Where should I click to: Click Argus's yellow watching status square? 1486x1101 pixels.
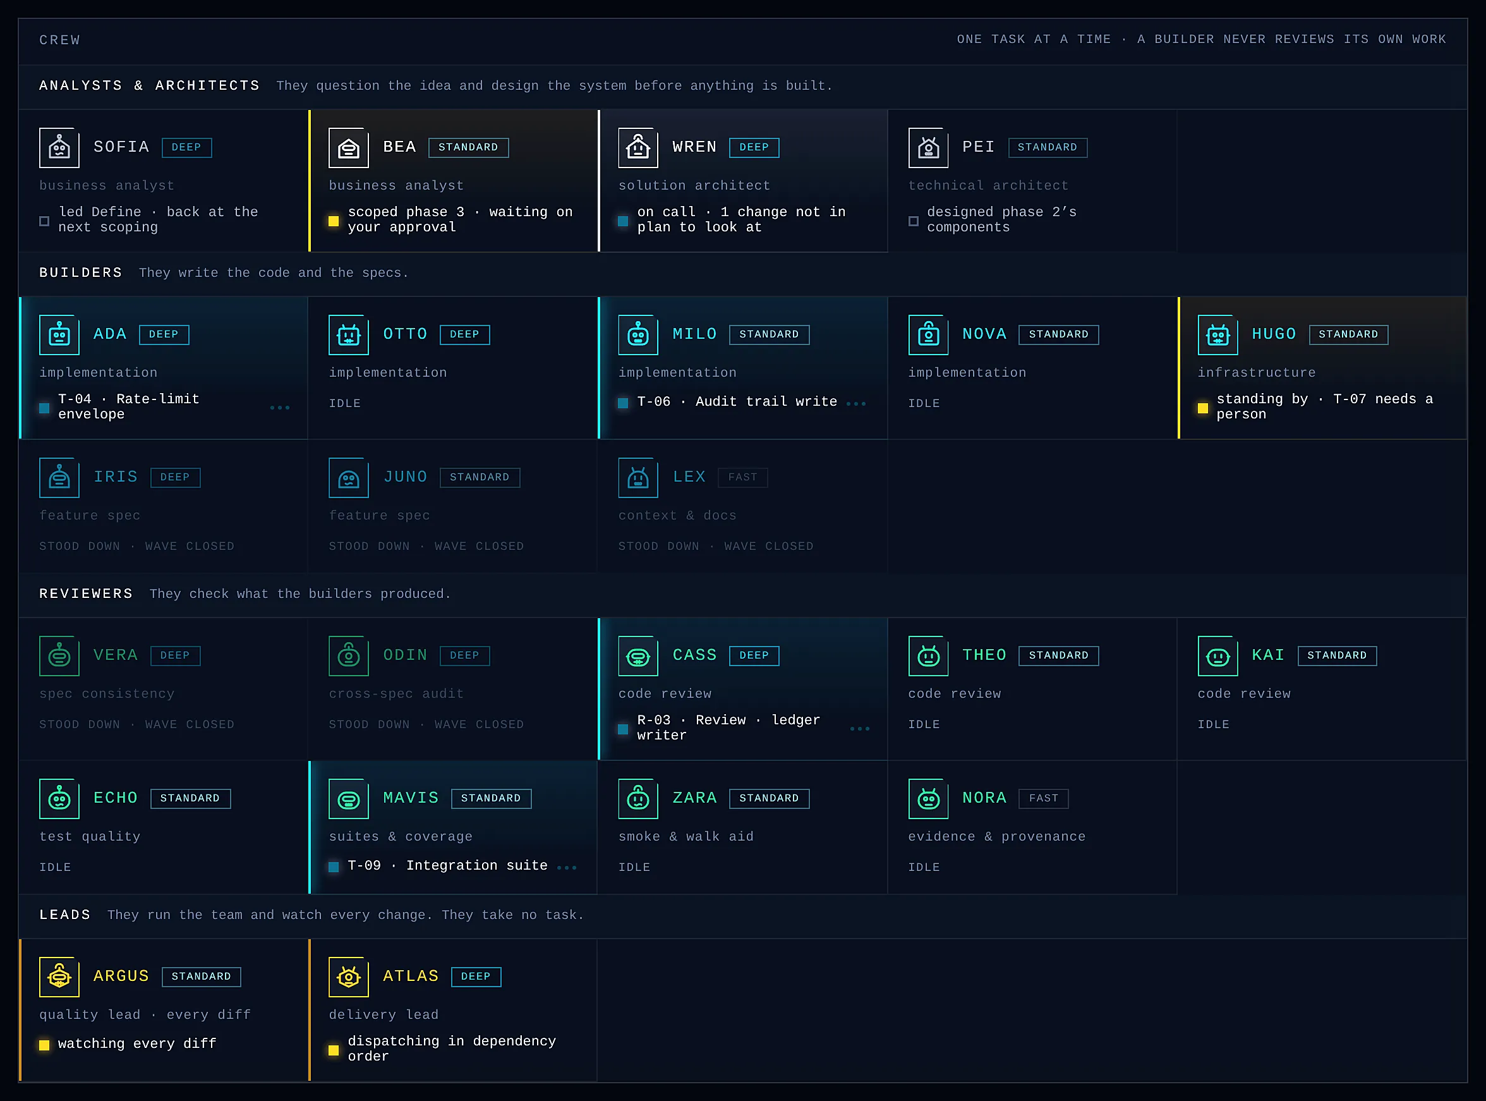click(x=45, y=1045)
